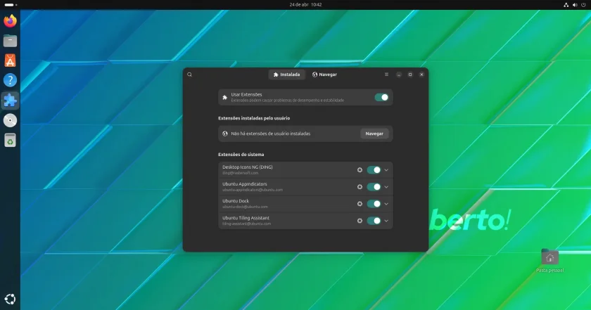Click the Desktop Icons NG (DING) name
The width and height of the screenshot is (591, 310).
(247, 167)
